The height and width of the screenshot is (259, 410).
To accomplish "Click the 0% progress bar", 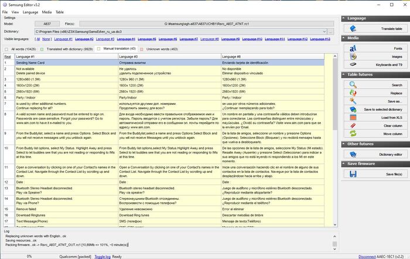I will coord(29,257).
